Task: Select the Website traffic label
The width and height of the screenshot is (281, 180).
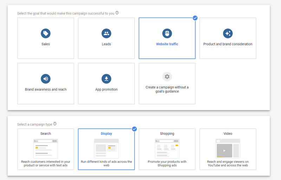Action: [167, 44]
